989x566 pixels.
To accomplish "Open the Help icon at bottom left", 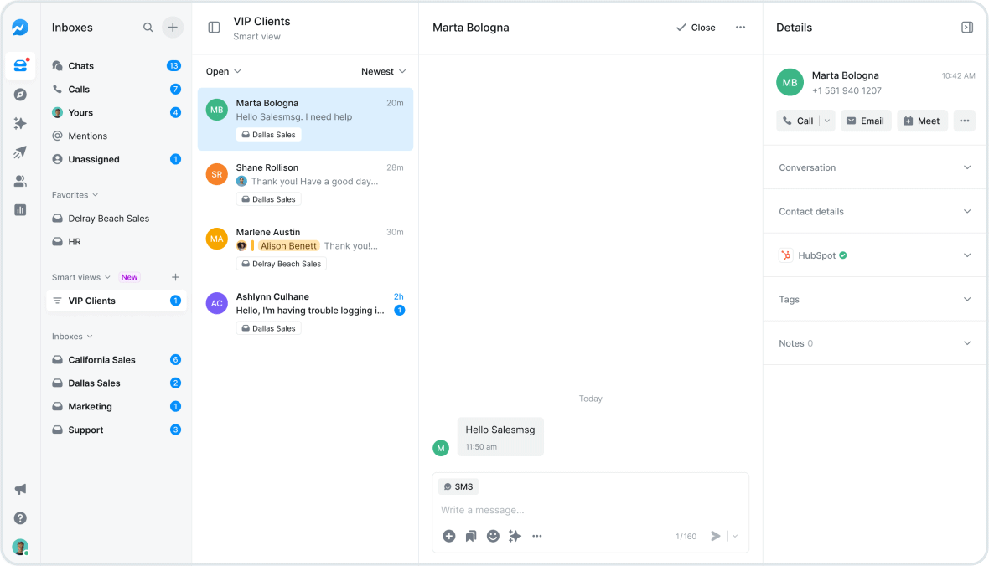I will click(x=20, y=517).
